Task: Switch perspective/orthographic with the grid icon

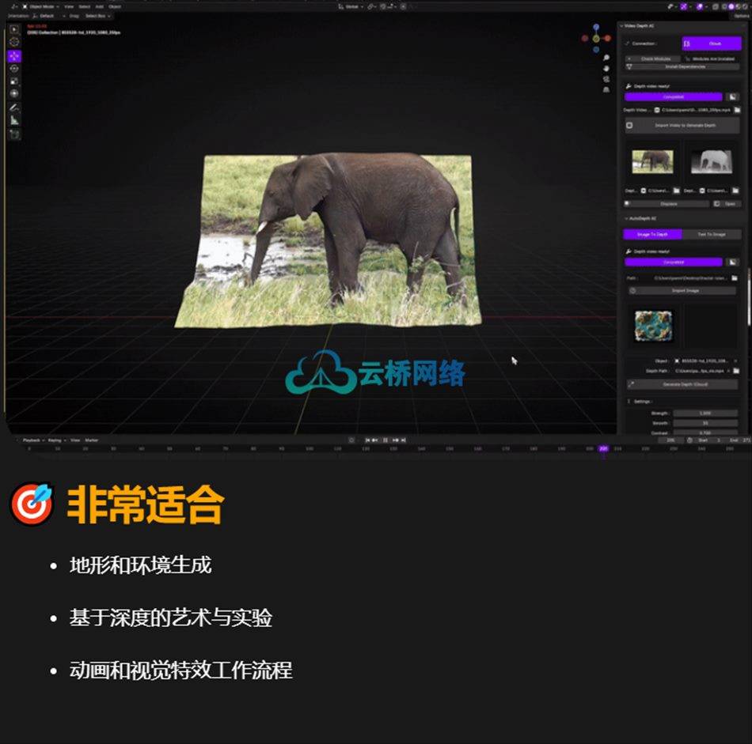Action: [606, 89]
